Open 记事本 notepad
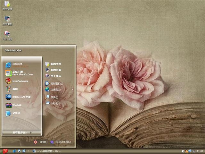This screenshot has width=205, height=154. [x=13, y=113]
